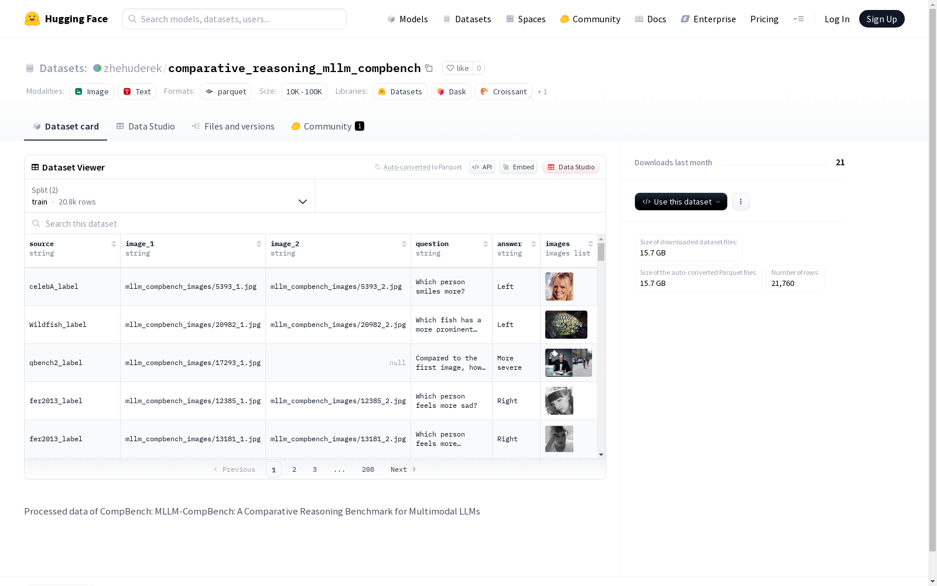
Task: Open the fer2013 12385 row image thumbnail
Action: 559,401
